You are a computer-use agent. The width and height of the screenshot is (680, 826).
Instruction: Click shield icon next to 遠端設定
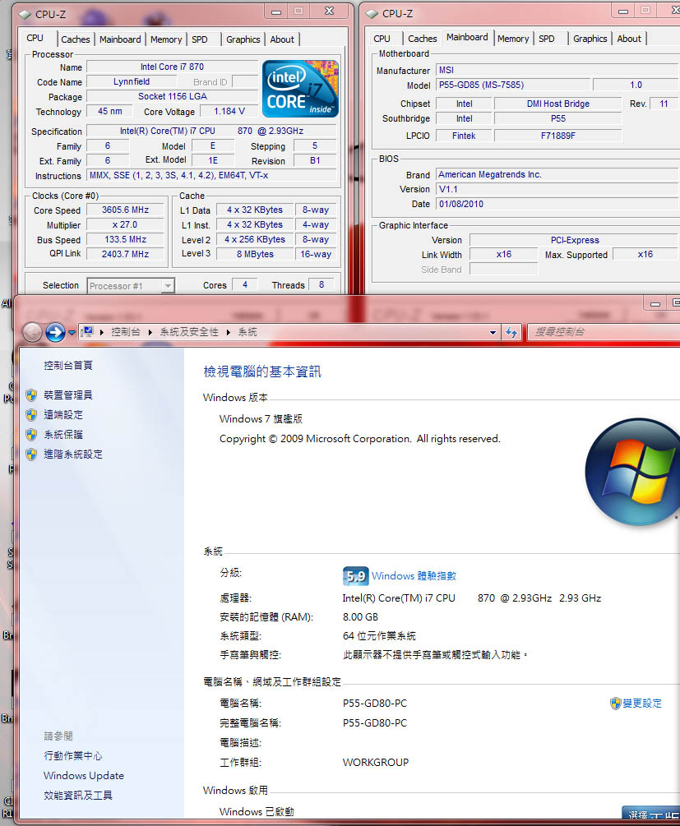[x=31, y=415]
